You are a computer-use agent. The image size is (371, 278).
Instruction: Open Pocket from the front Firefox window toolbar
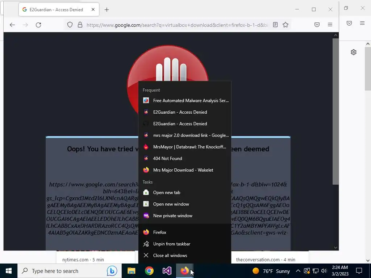(x=317, y=25)
